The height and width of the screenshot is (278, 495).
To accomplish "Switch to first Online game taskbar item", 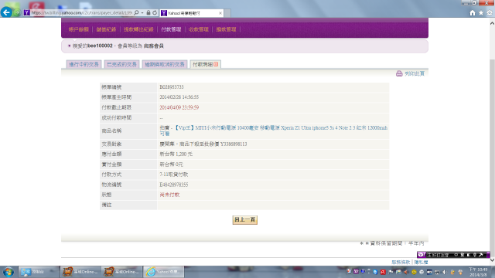I will (x=80, y=272).
